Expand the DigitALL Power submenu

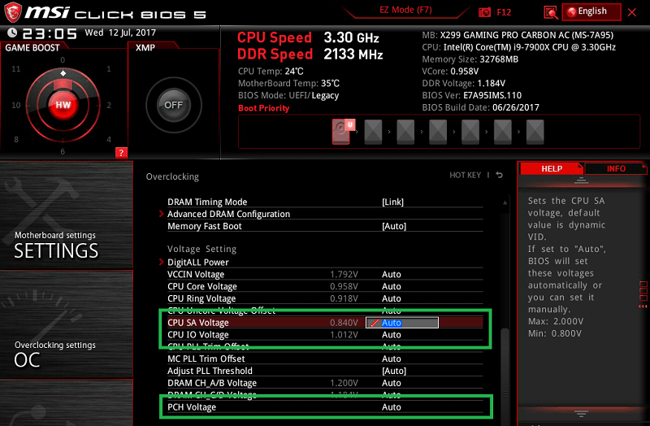[x=197, y=262]
